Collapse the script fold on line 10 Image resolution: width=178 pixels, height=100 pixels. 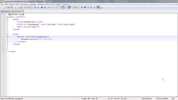(x=8, y=37)
